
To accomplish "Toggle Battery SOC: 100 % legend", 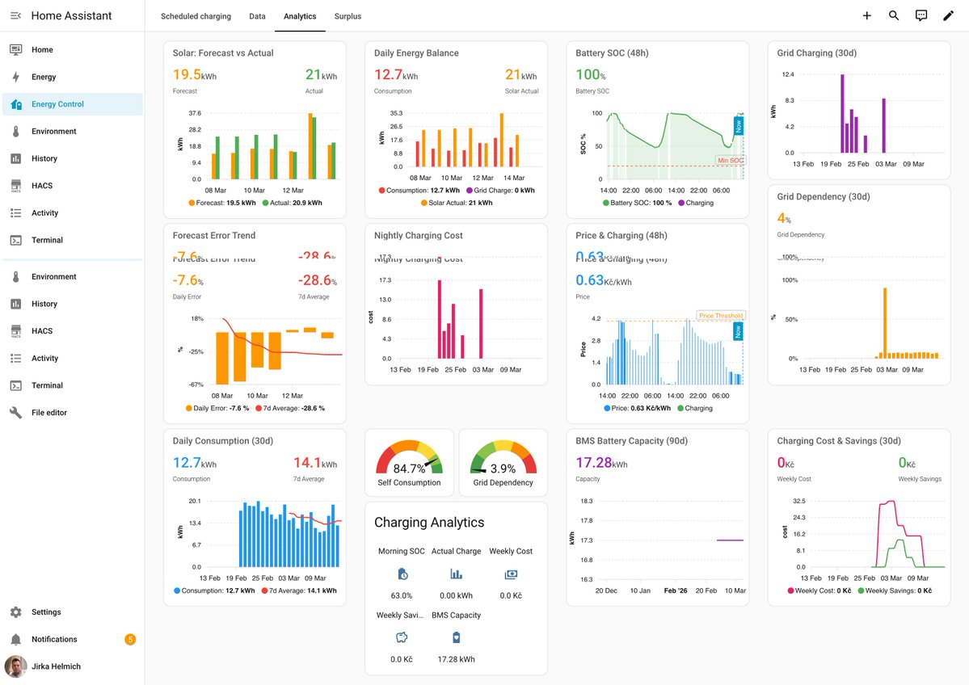I will pyautogui.click(x=637, y=203).
